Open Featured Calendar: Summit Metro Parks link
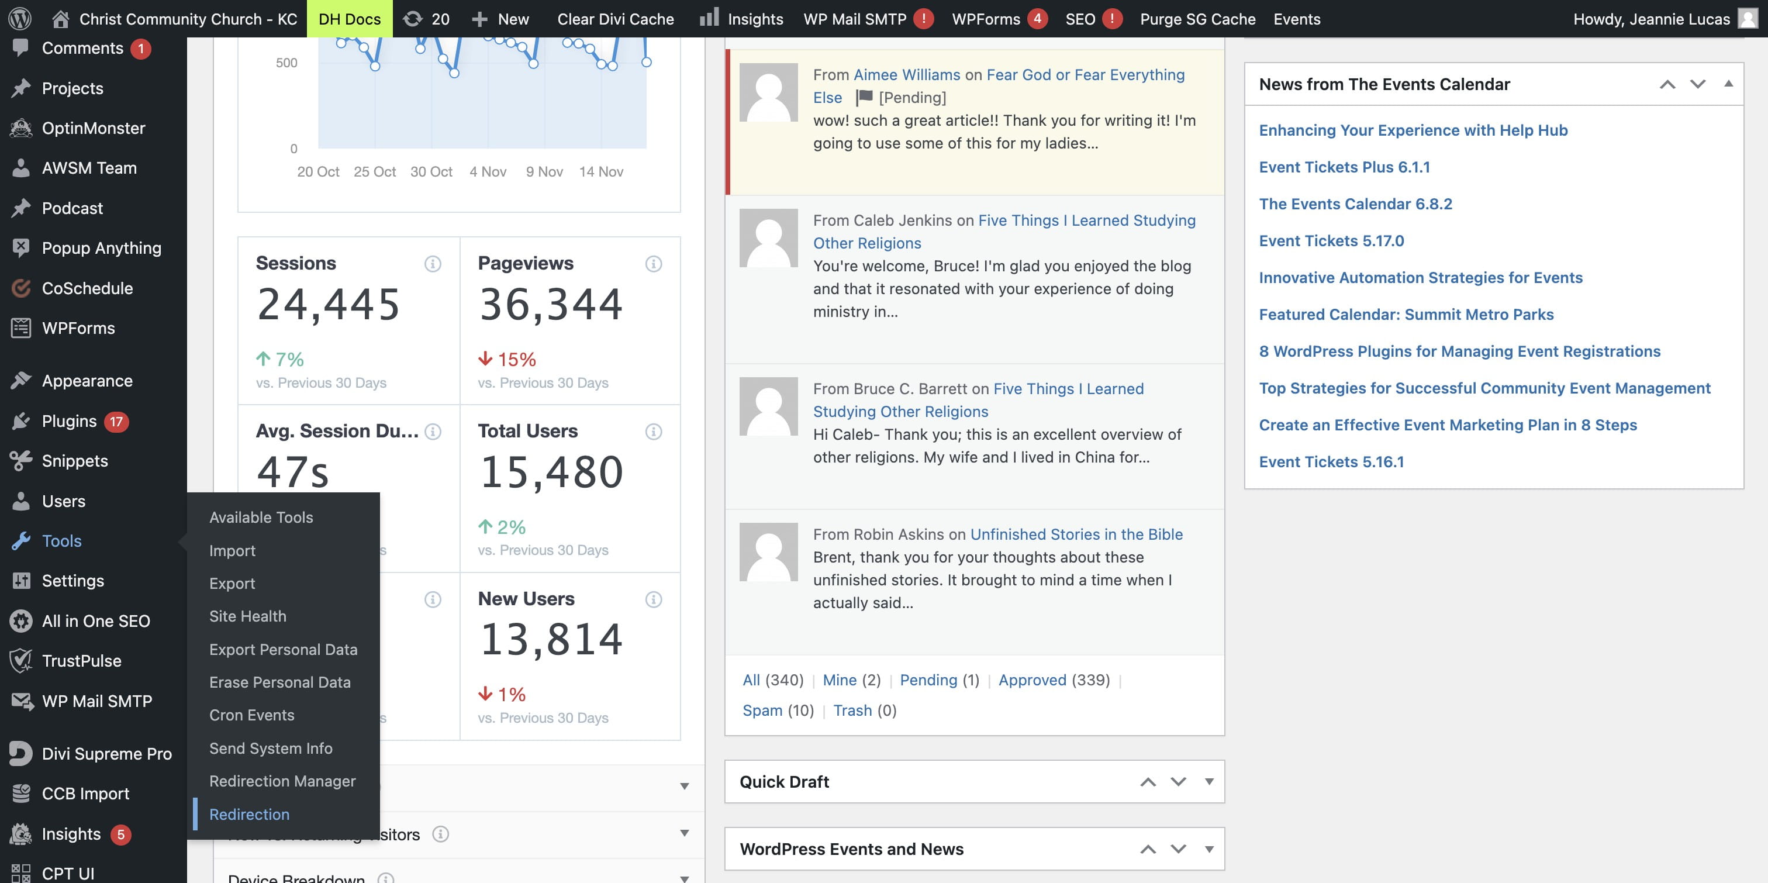 1406,315
